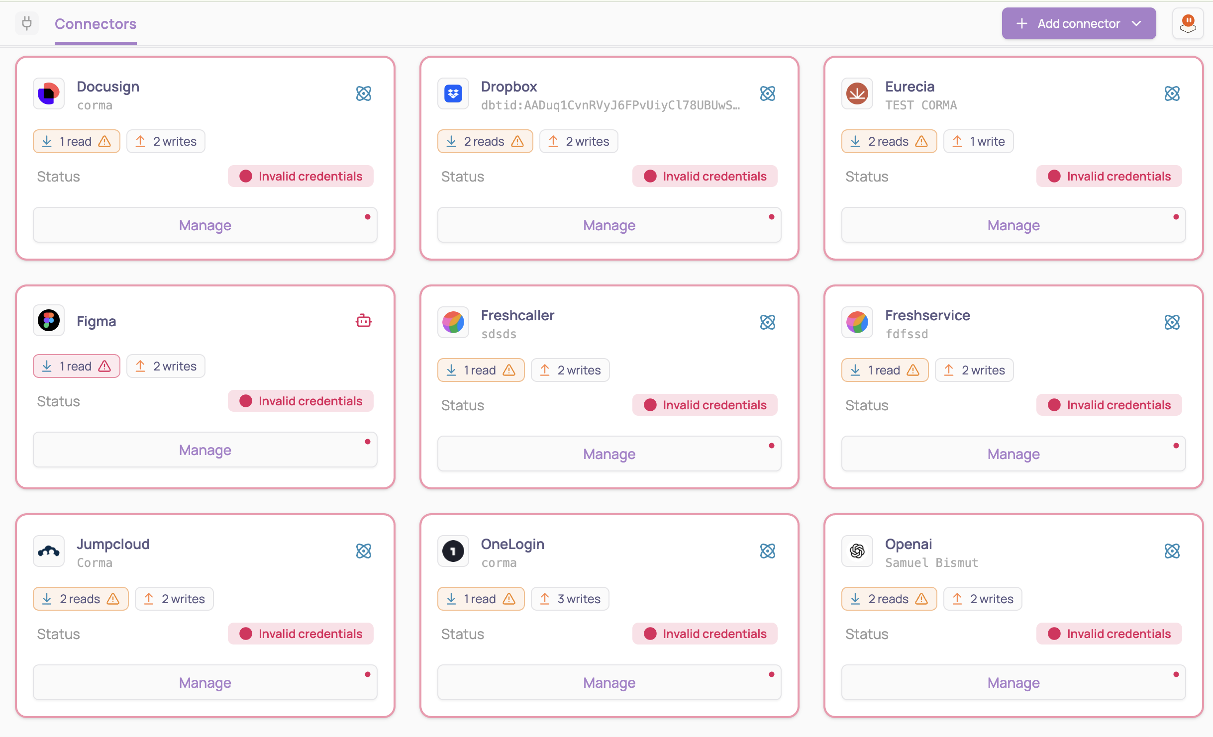The width and height of the screenshot is (1213, 737).
Task: Click the 2 writes badge on Openai
Action: 983,599
